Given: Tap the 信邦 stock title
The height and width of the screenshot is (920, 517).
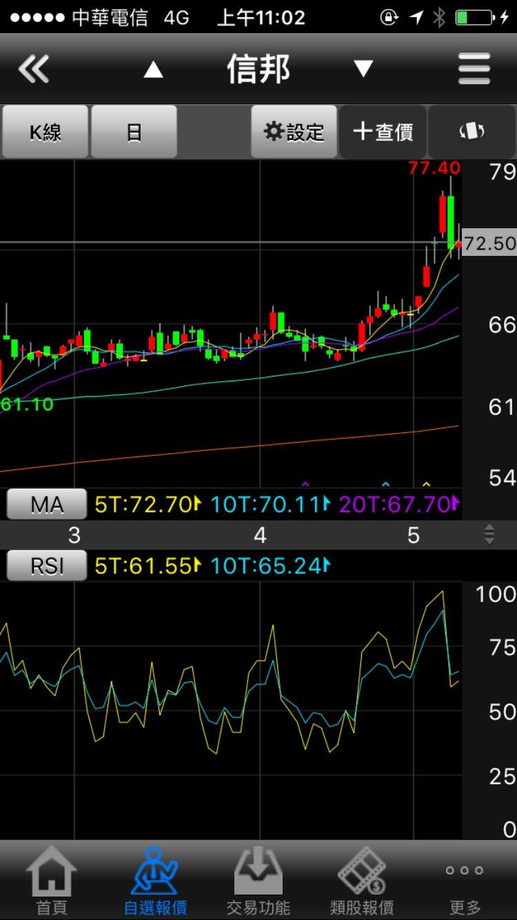Looking at the screenshot, I should tap(258, 70).
